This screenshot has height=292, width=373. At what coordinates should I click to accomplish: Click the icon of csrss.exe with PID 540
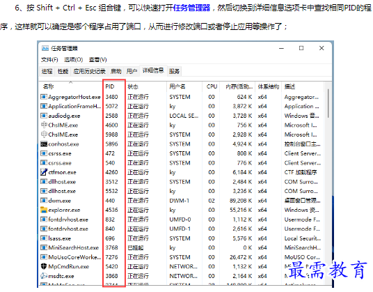[44, 163]
